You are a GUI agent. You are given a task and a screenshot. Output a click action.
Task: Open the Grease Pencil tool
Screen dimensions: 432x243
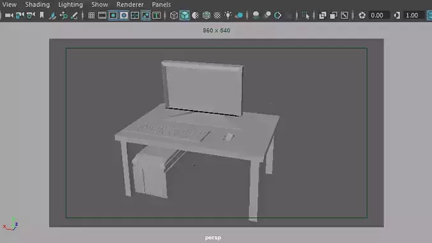(x=74, y=15)
